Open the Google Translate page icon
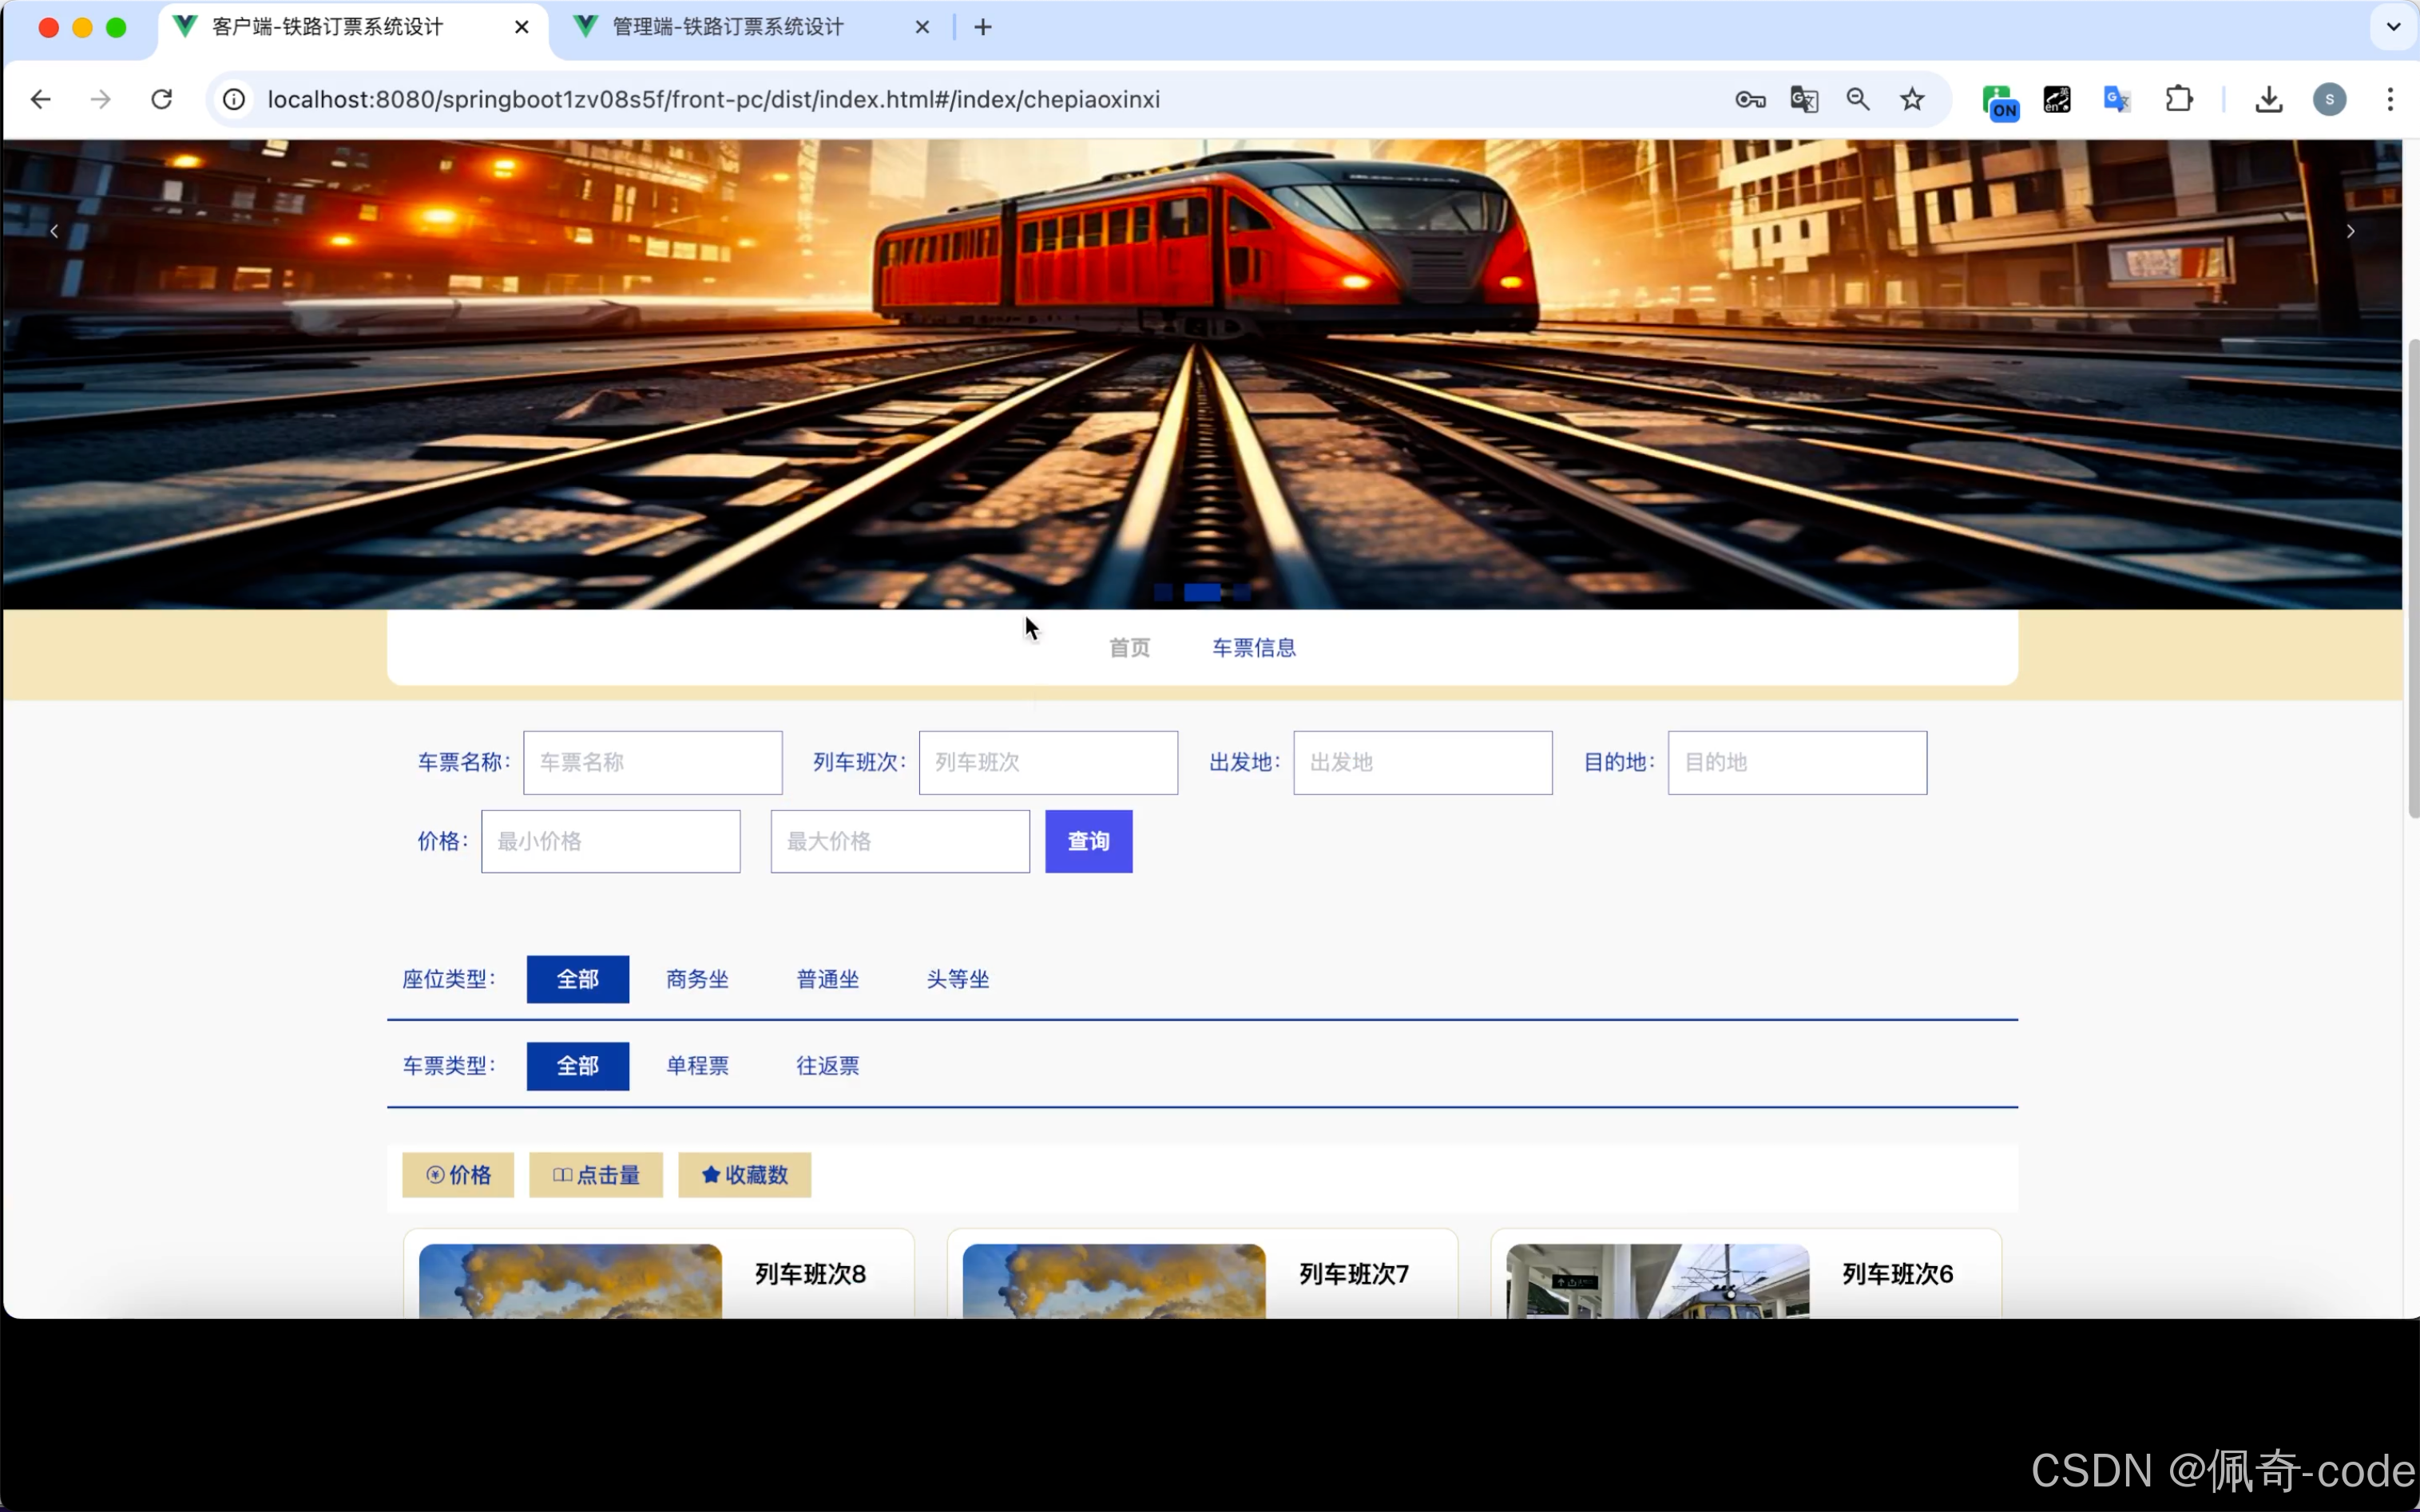2420x1512 pixels. 1803,99
